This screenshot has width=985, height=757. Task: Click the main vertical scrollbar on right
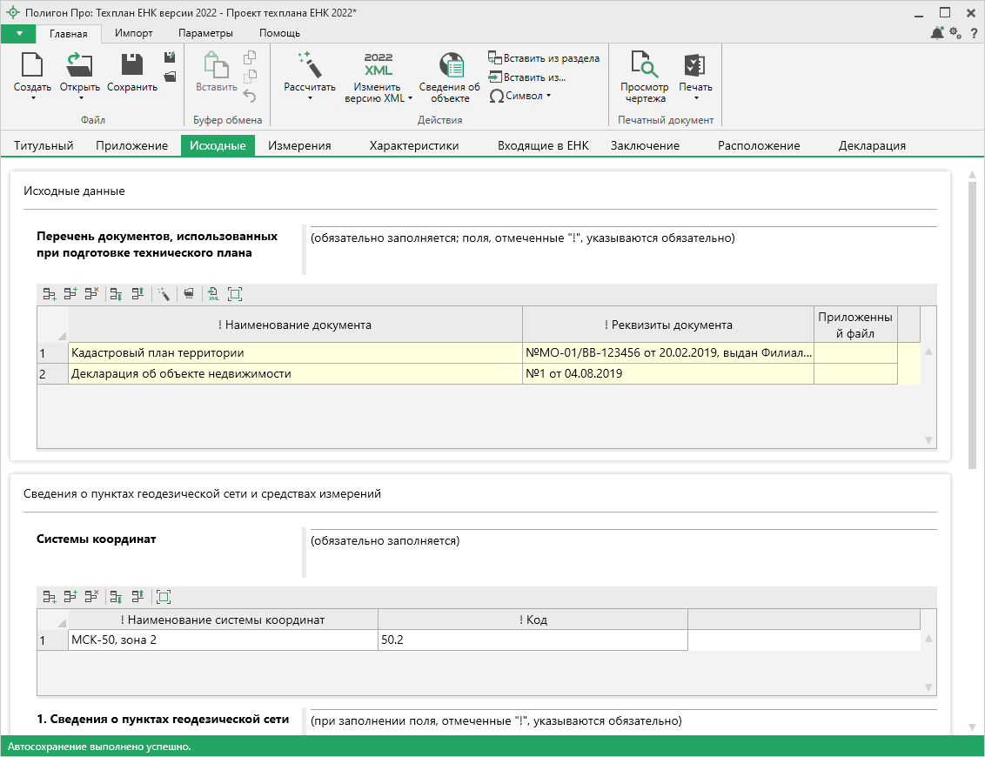972,322
